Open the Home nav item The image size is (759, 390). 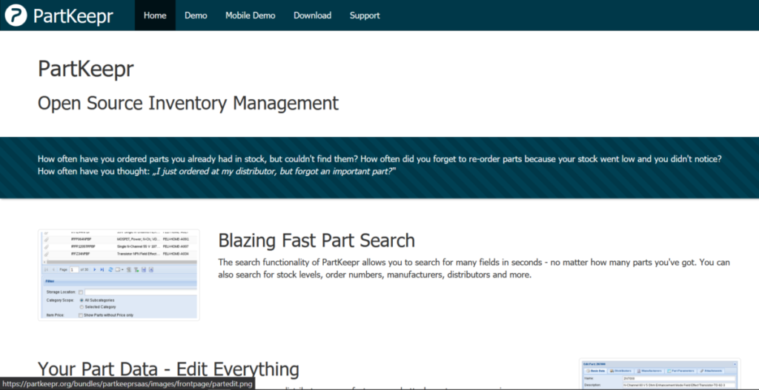[155, 16]
